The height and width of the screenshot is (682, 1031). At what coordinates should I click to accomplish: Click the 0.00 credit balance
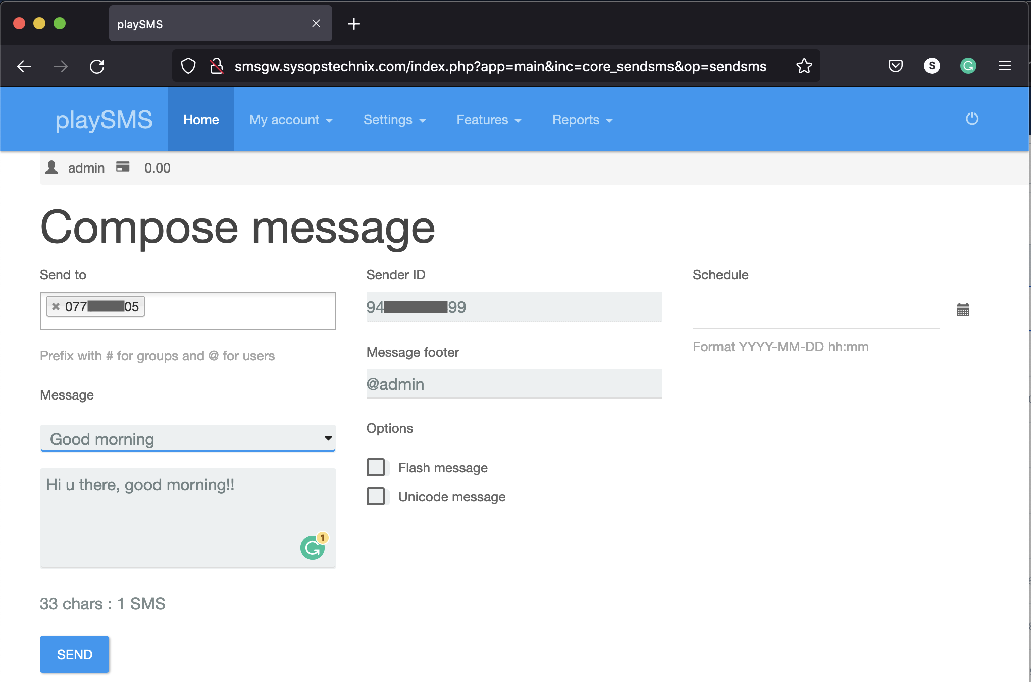click(x=158, y=168)
